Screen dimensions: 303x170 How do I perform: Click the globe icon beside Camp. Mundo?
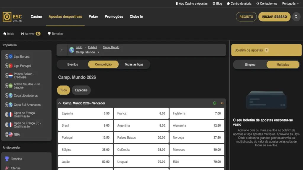tap(72, 50)
